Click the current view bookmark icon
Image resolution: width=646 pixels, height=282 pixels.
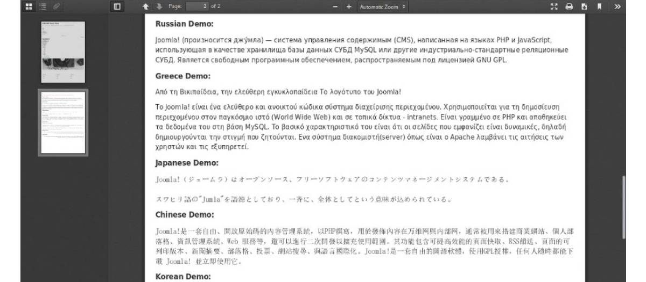click(x=599, y=6)
